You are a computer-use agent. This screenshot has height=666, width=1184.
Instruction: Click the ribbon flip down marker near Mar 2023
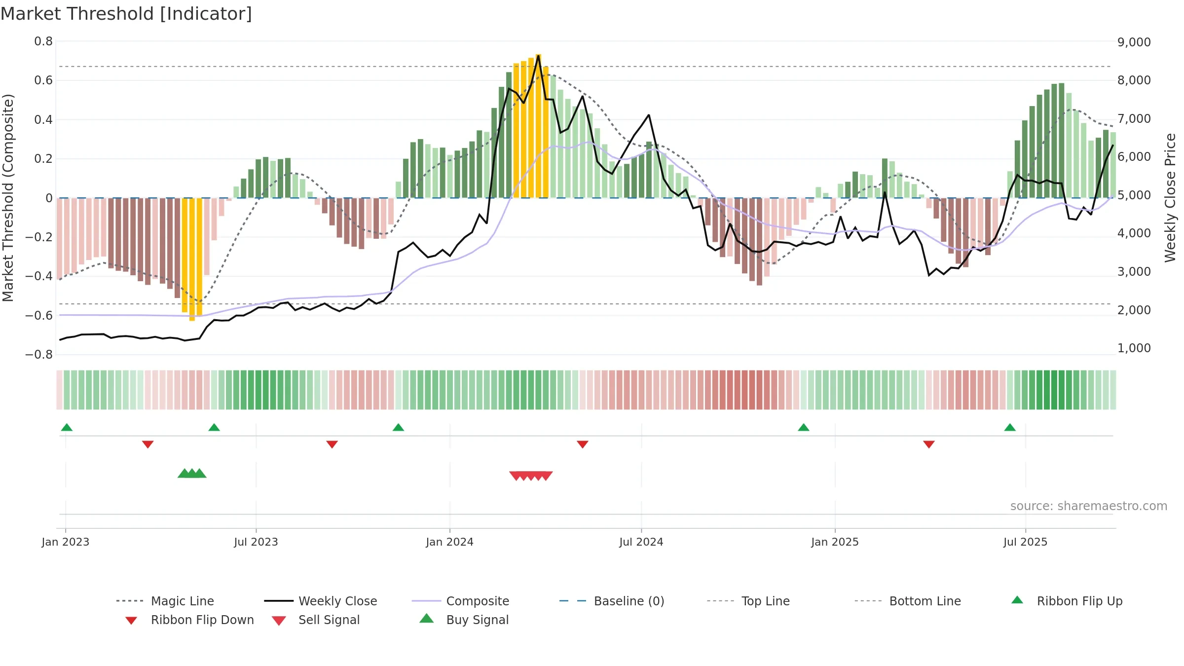(148, 444)
